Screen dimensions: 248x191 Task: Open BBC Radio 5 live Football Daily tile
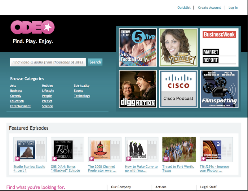[138, 47]
